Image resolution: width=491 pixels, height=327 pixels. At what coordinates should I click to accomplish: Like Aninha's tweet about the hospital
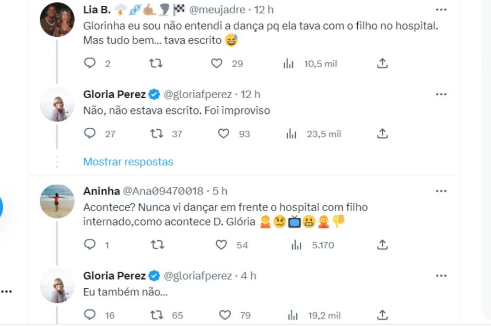pos(221,245)
